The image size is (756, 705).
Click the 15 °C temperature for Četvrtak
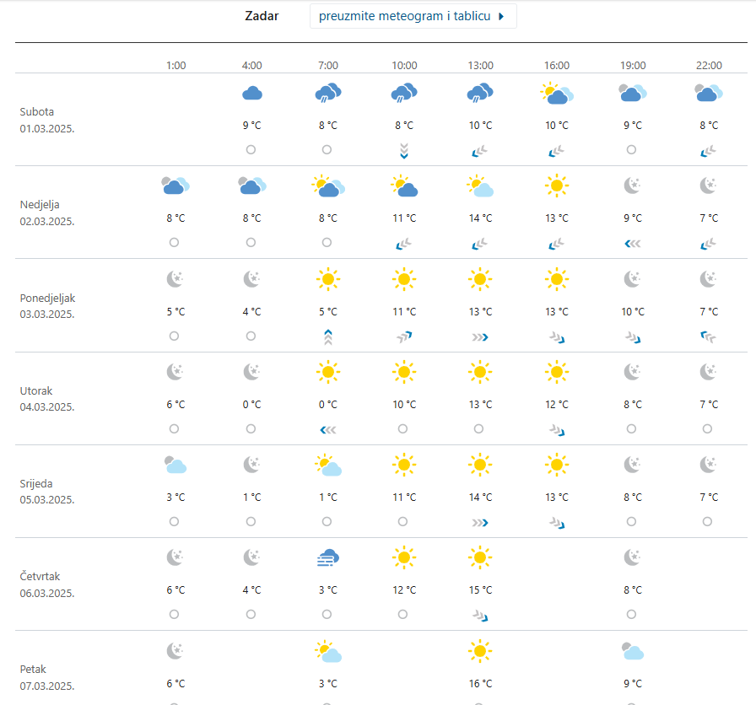(x=480, y=590)
